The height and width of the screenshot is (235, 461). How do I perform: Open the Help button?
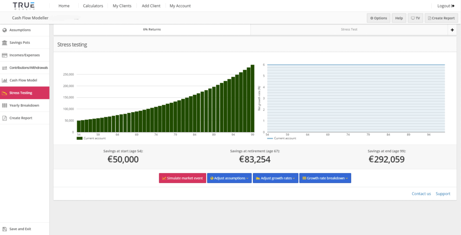pos(399,18)
